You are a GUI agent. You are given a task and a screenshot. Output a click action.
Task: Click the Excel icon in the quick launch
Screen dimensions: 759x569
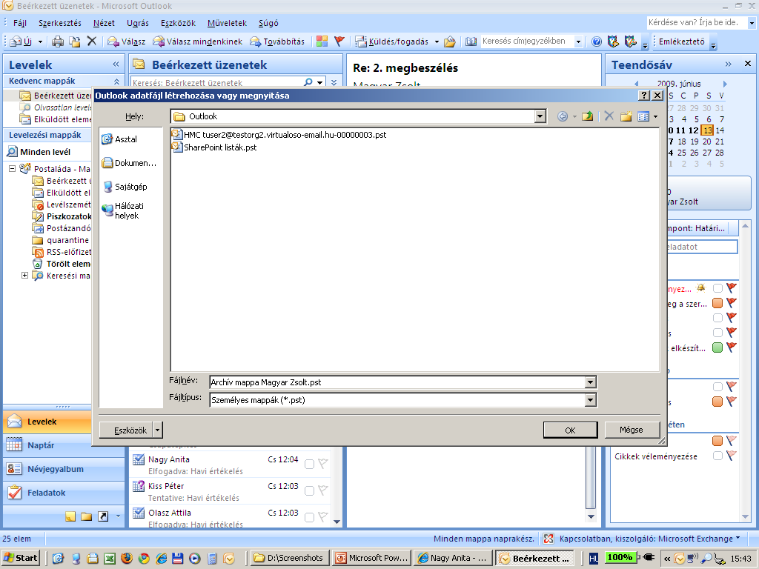pyautogui.click(x=110, y=558)
